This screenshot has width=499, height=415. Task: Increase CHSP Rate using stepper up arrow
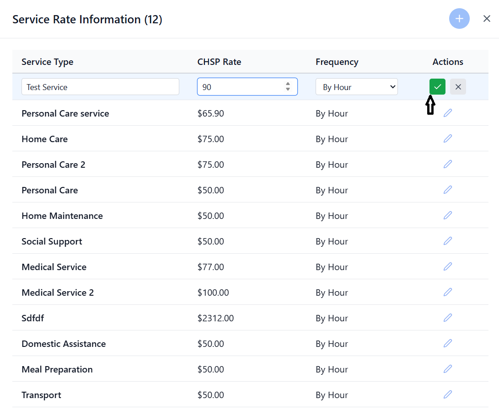[x=288, y=84]
